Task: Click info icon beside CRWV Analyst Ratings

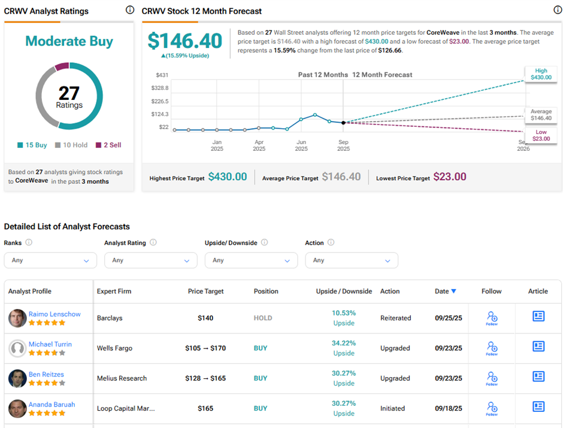Action: (130, 10)
